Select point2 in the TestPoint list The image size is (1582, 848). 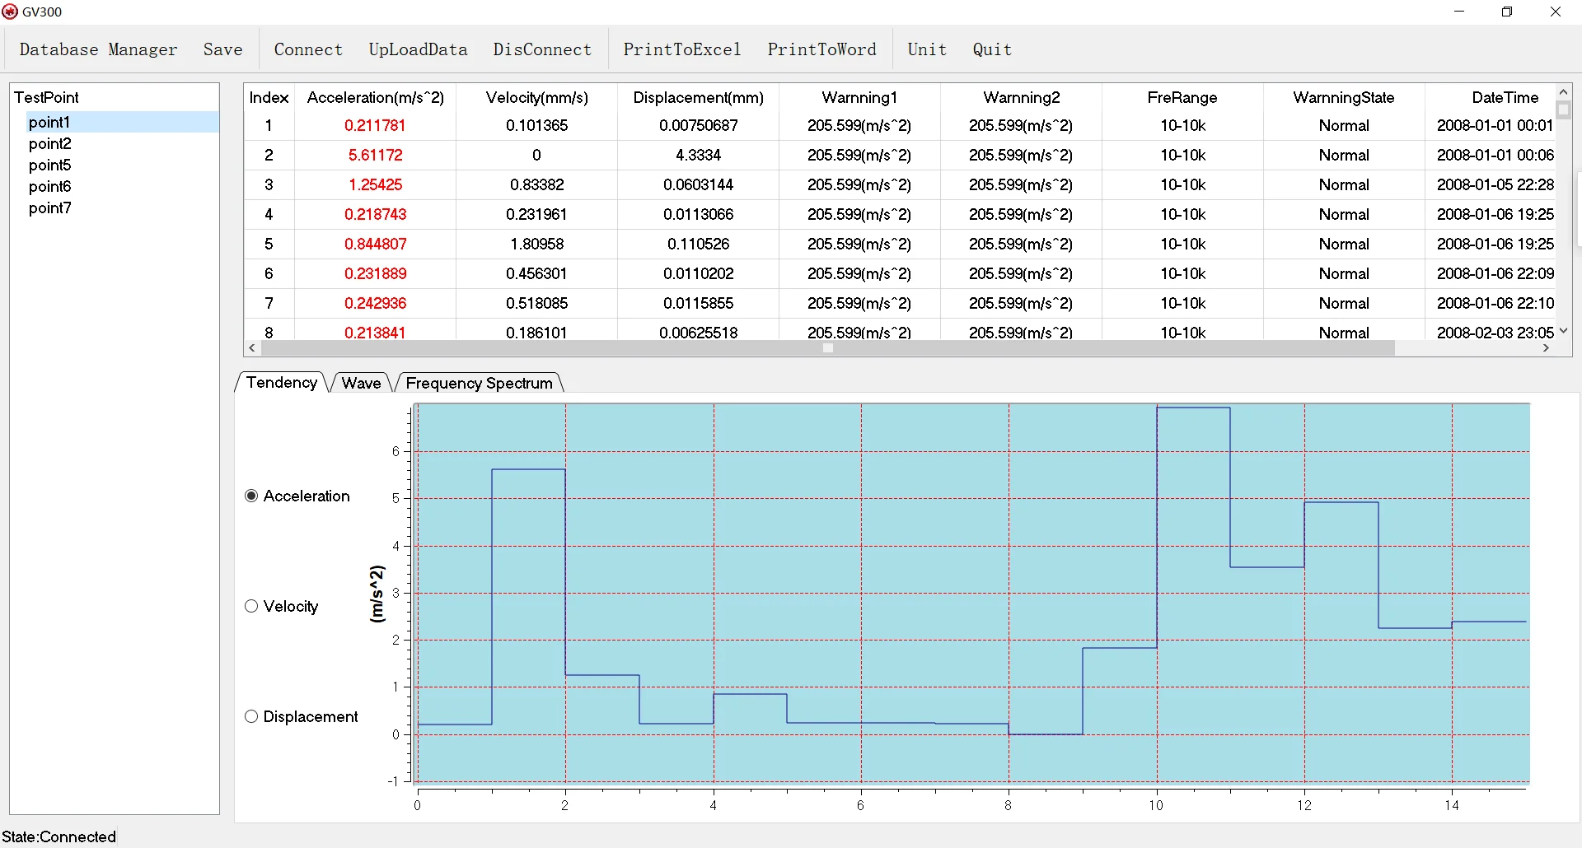[x=50, y=144]
